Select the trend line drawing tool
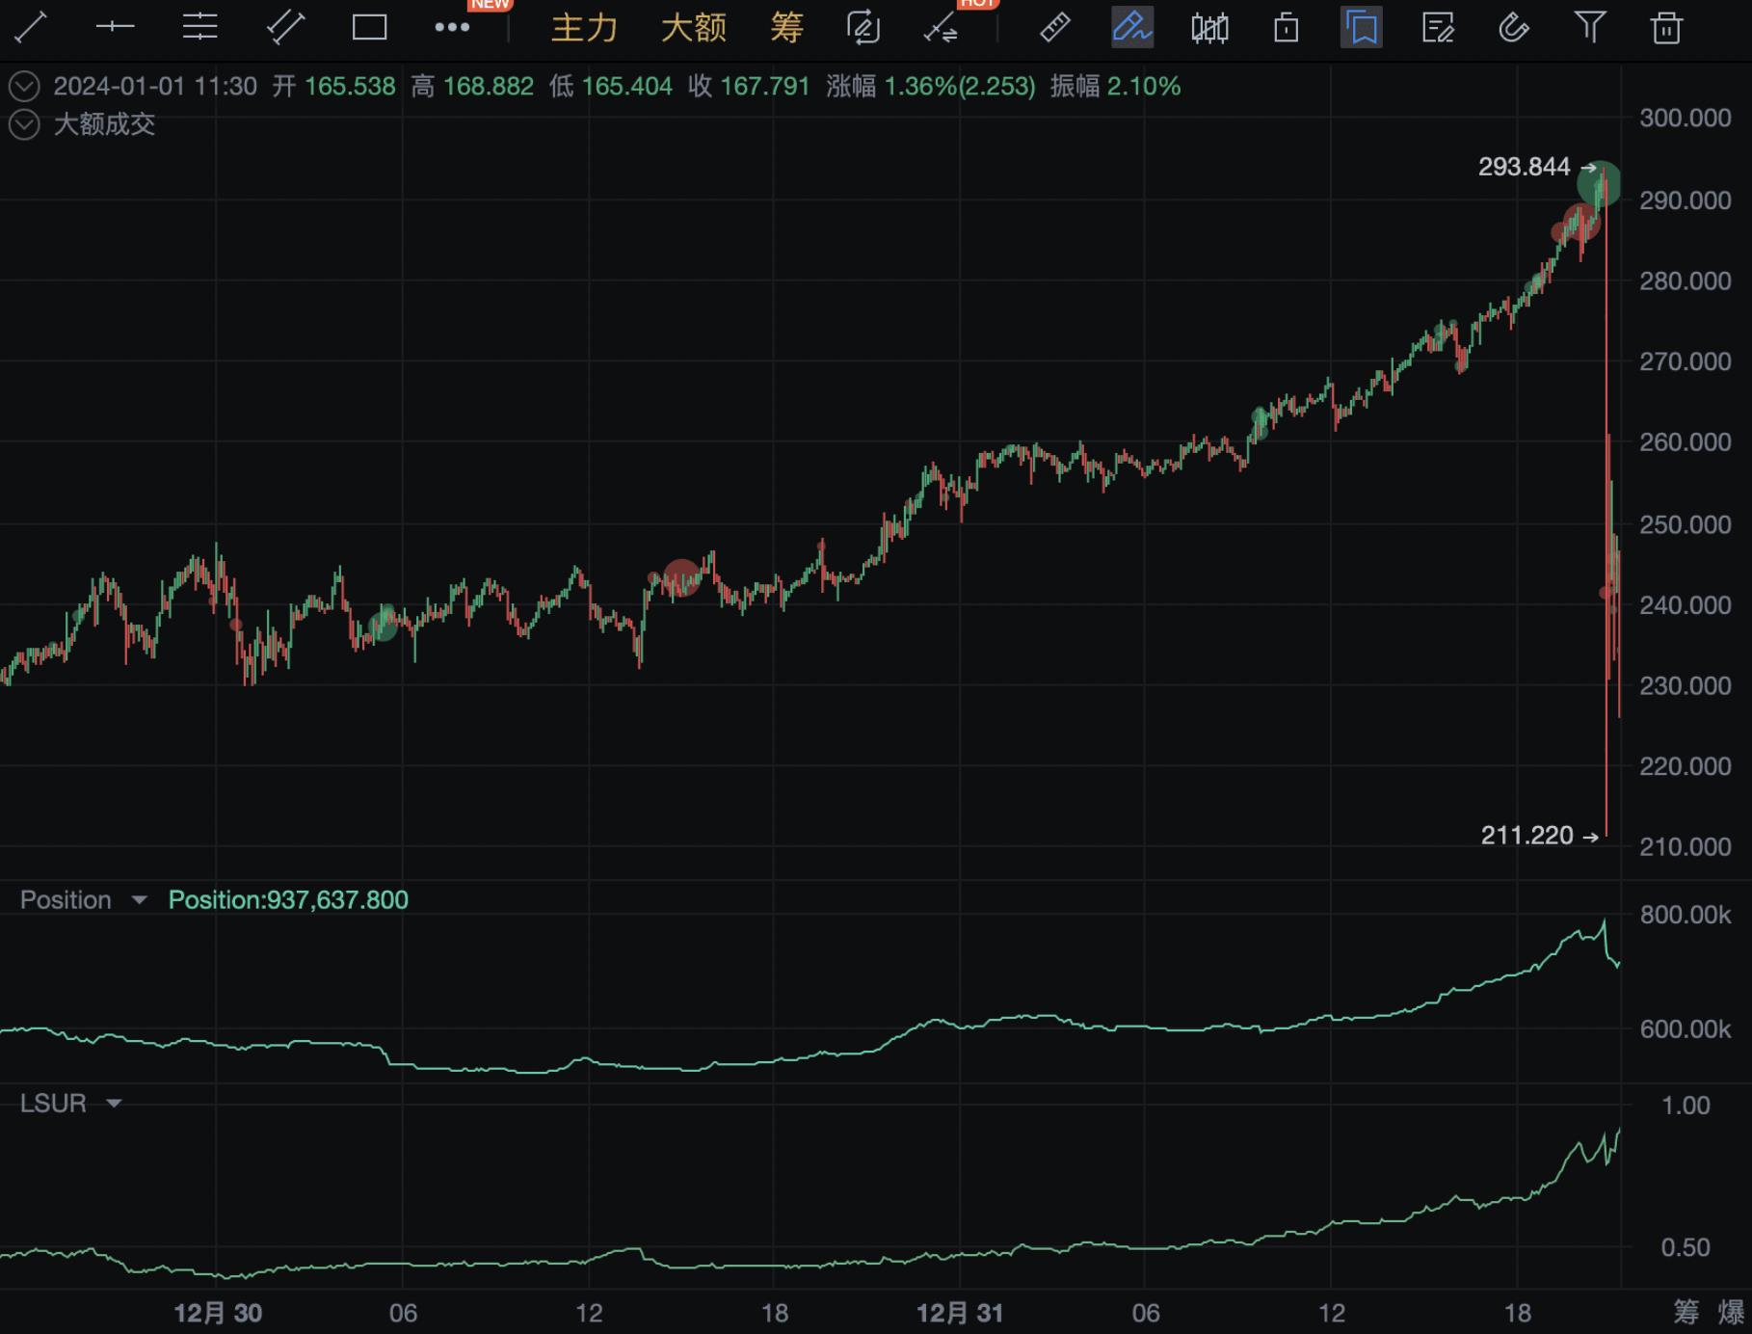1752x1334 pixels. click(x=31, y=27)
